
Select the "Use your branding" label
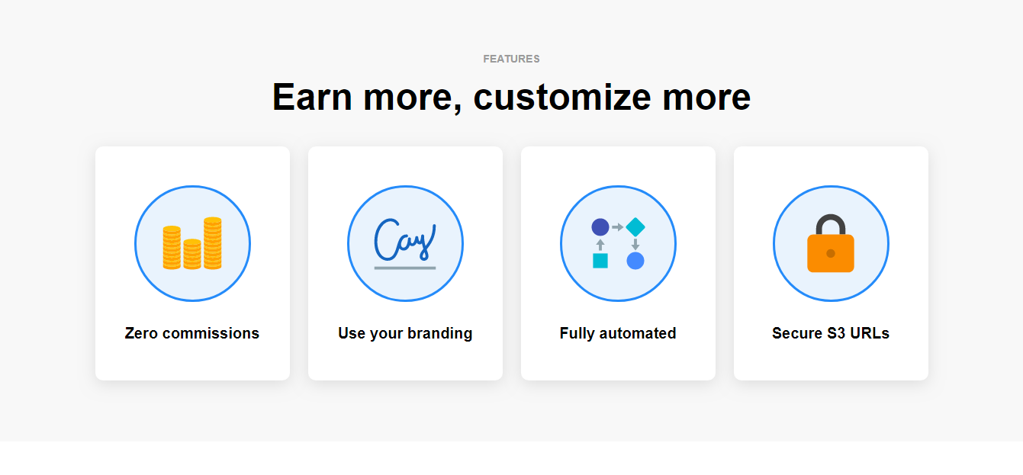(405, 333)
